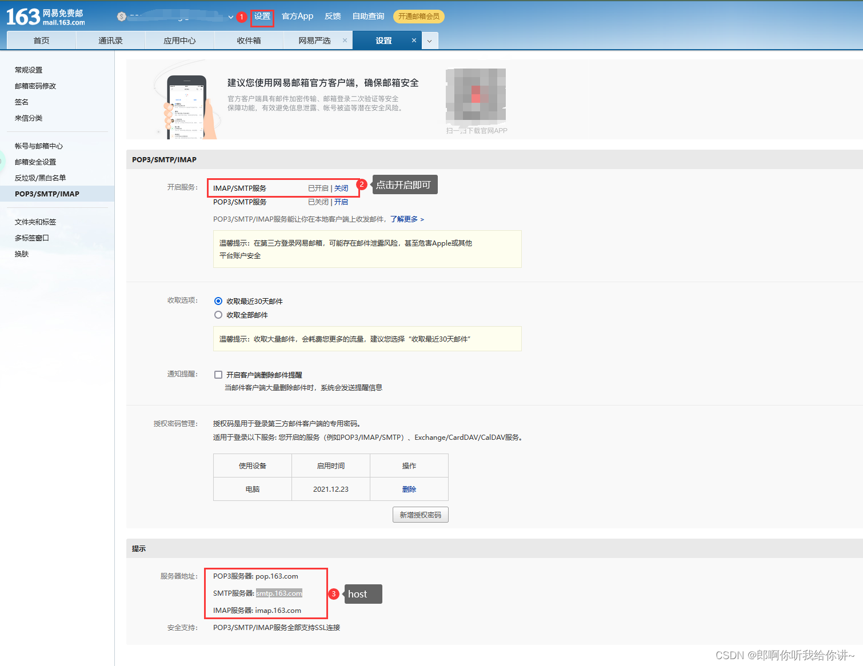The width and height of the screenshot is (863, 666).
Task: Switch to 网易严选 tab
Action: (314, 41)
